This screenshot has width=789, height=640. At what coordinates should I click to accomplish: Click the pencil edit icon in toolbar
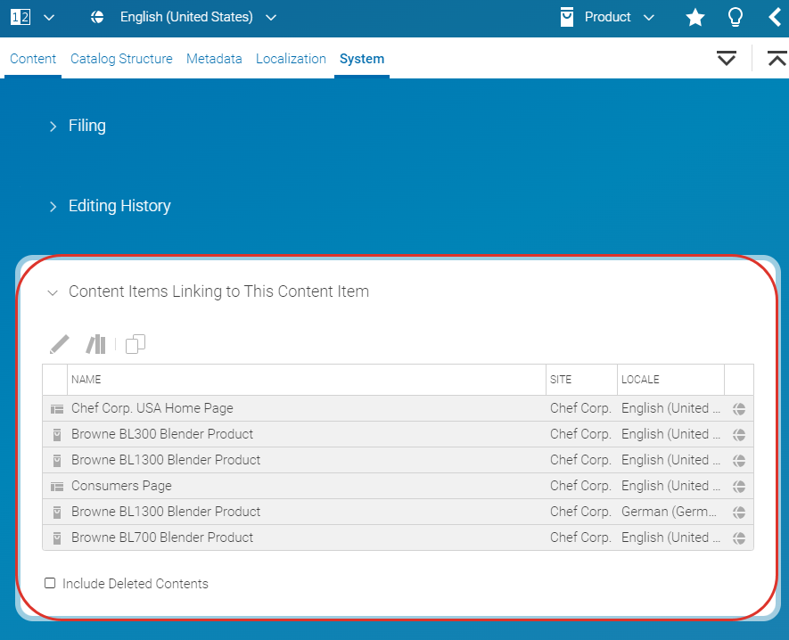(60, 344)
